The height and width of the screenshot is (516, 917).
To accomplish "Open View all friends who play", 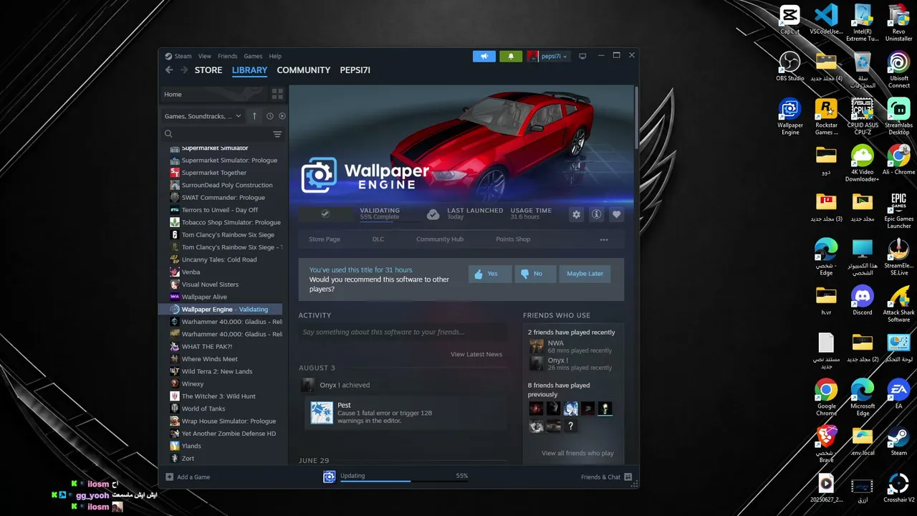I will click(x=577, y=453).
